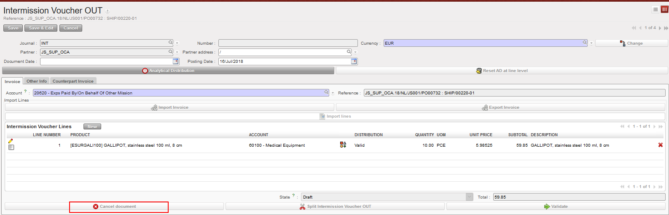Select '60100 - Medical Equipment' cell
The height and width of the screenshot is (215, 669).
277,145
